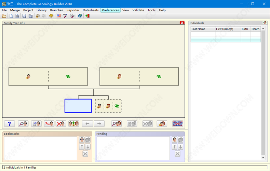Sort by Birth column header

click(246, 29)
